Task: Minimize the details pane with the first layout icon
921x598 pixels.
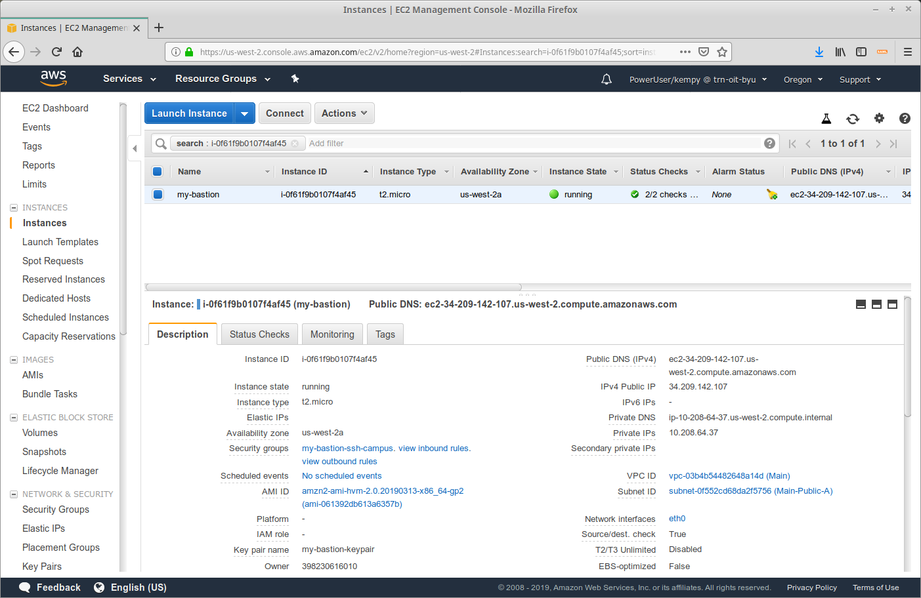Action: pyautogui.click(x=861, y=304)
